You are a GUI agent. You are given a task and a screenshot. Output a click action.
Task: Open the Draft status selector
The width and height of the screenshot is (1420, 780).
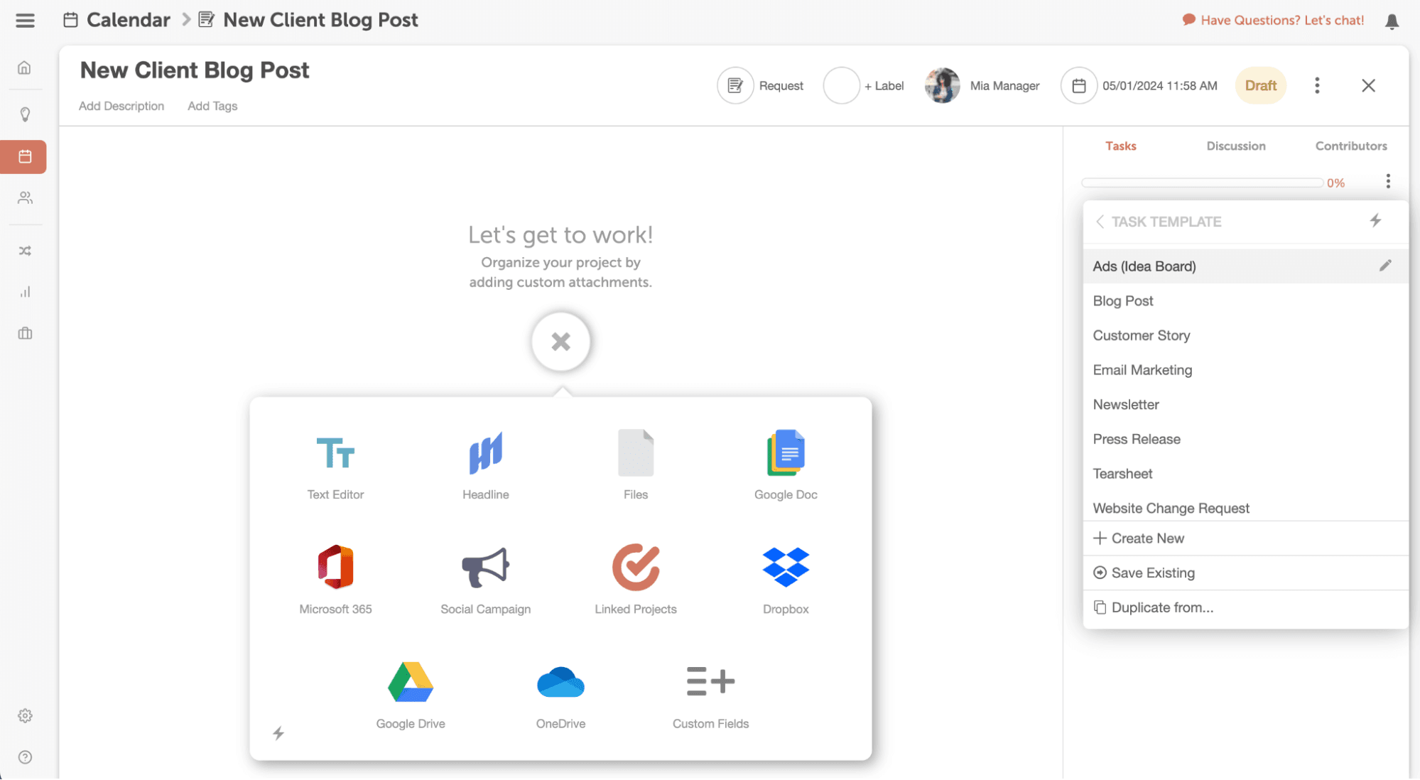coord(1260,86)
